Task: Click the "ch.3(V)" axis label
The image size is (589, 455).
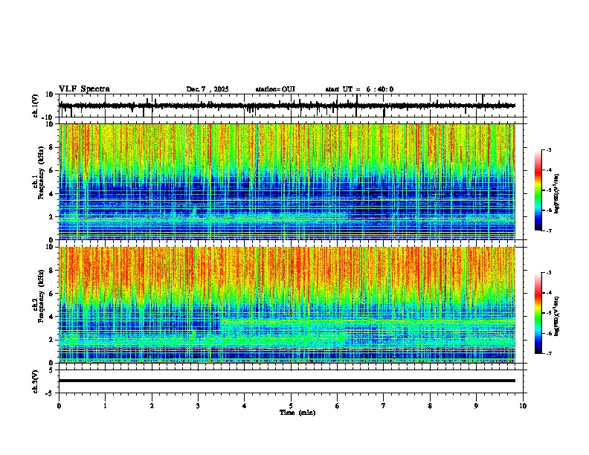Action: [x=36, y=381]
